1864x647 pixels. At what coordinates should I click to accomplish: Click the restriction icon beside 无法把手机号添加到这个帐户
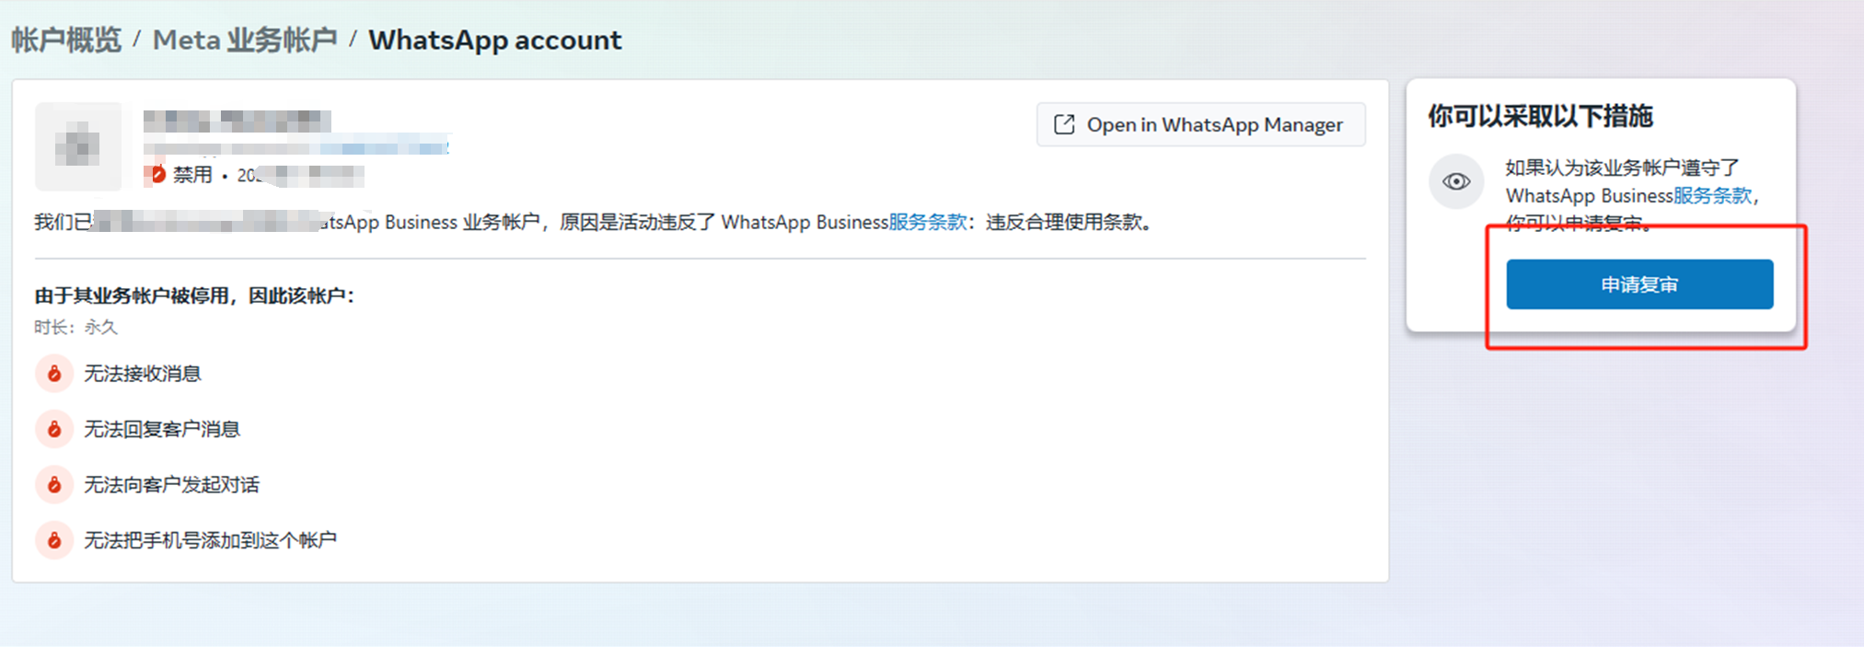pyautogui.click(x=54, y=540)
